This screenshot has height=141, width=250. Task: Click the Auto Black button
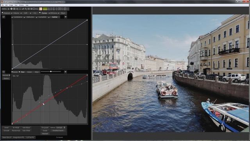[26, 128]
